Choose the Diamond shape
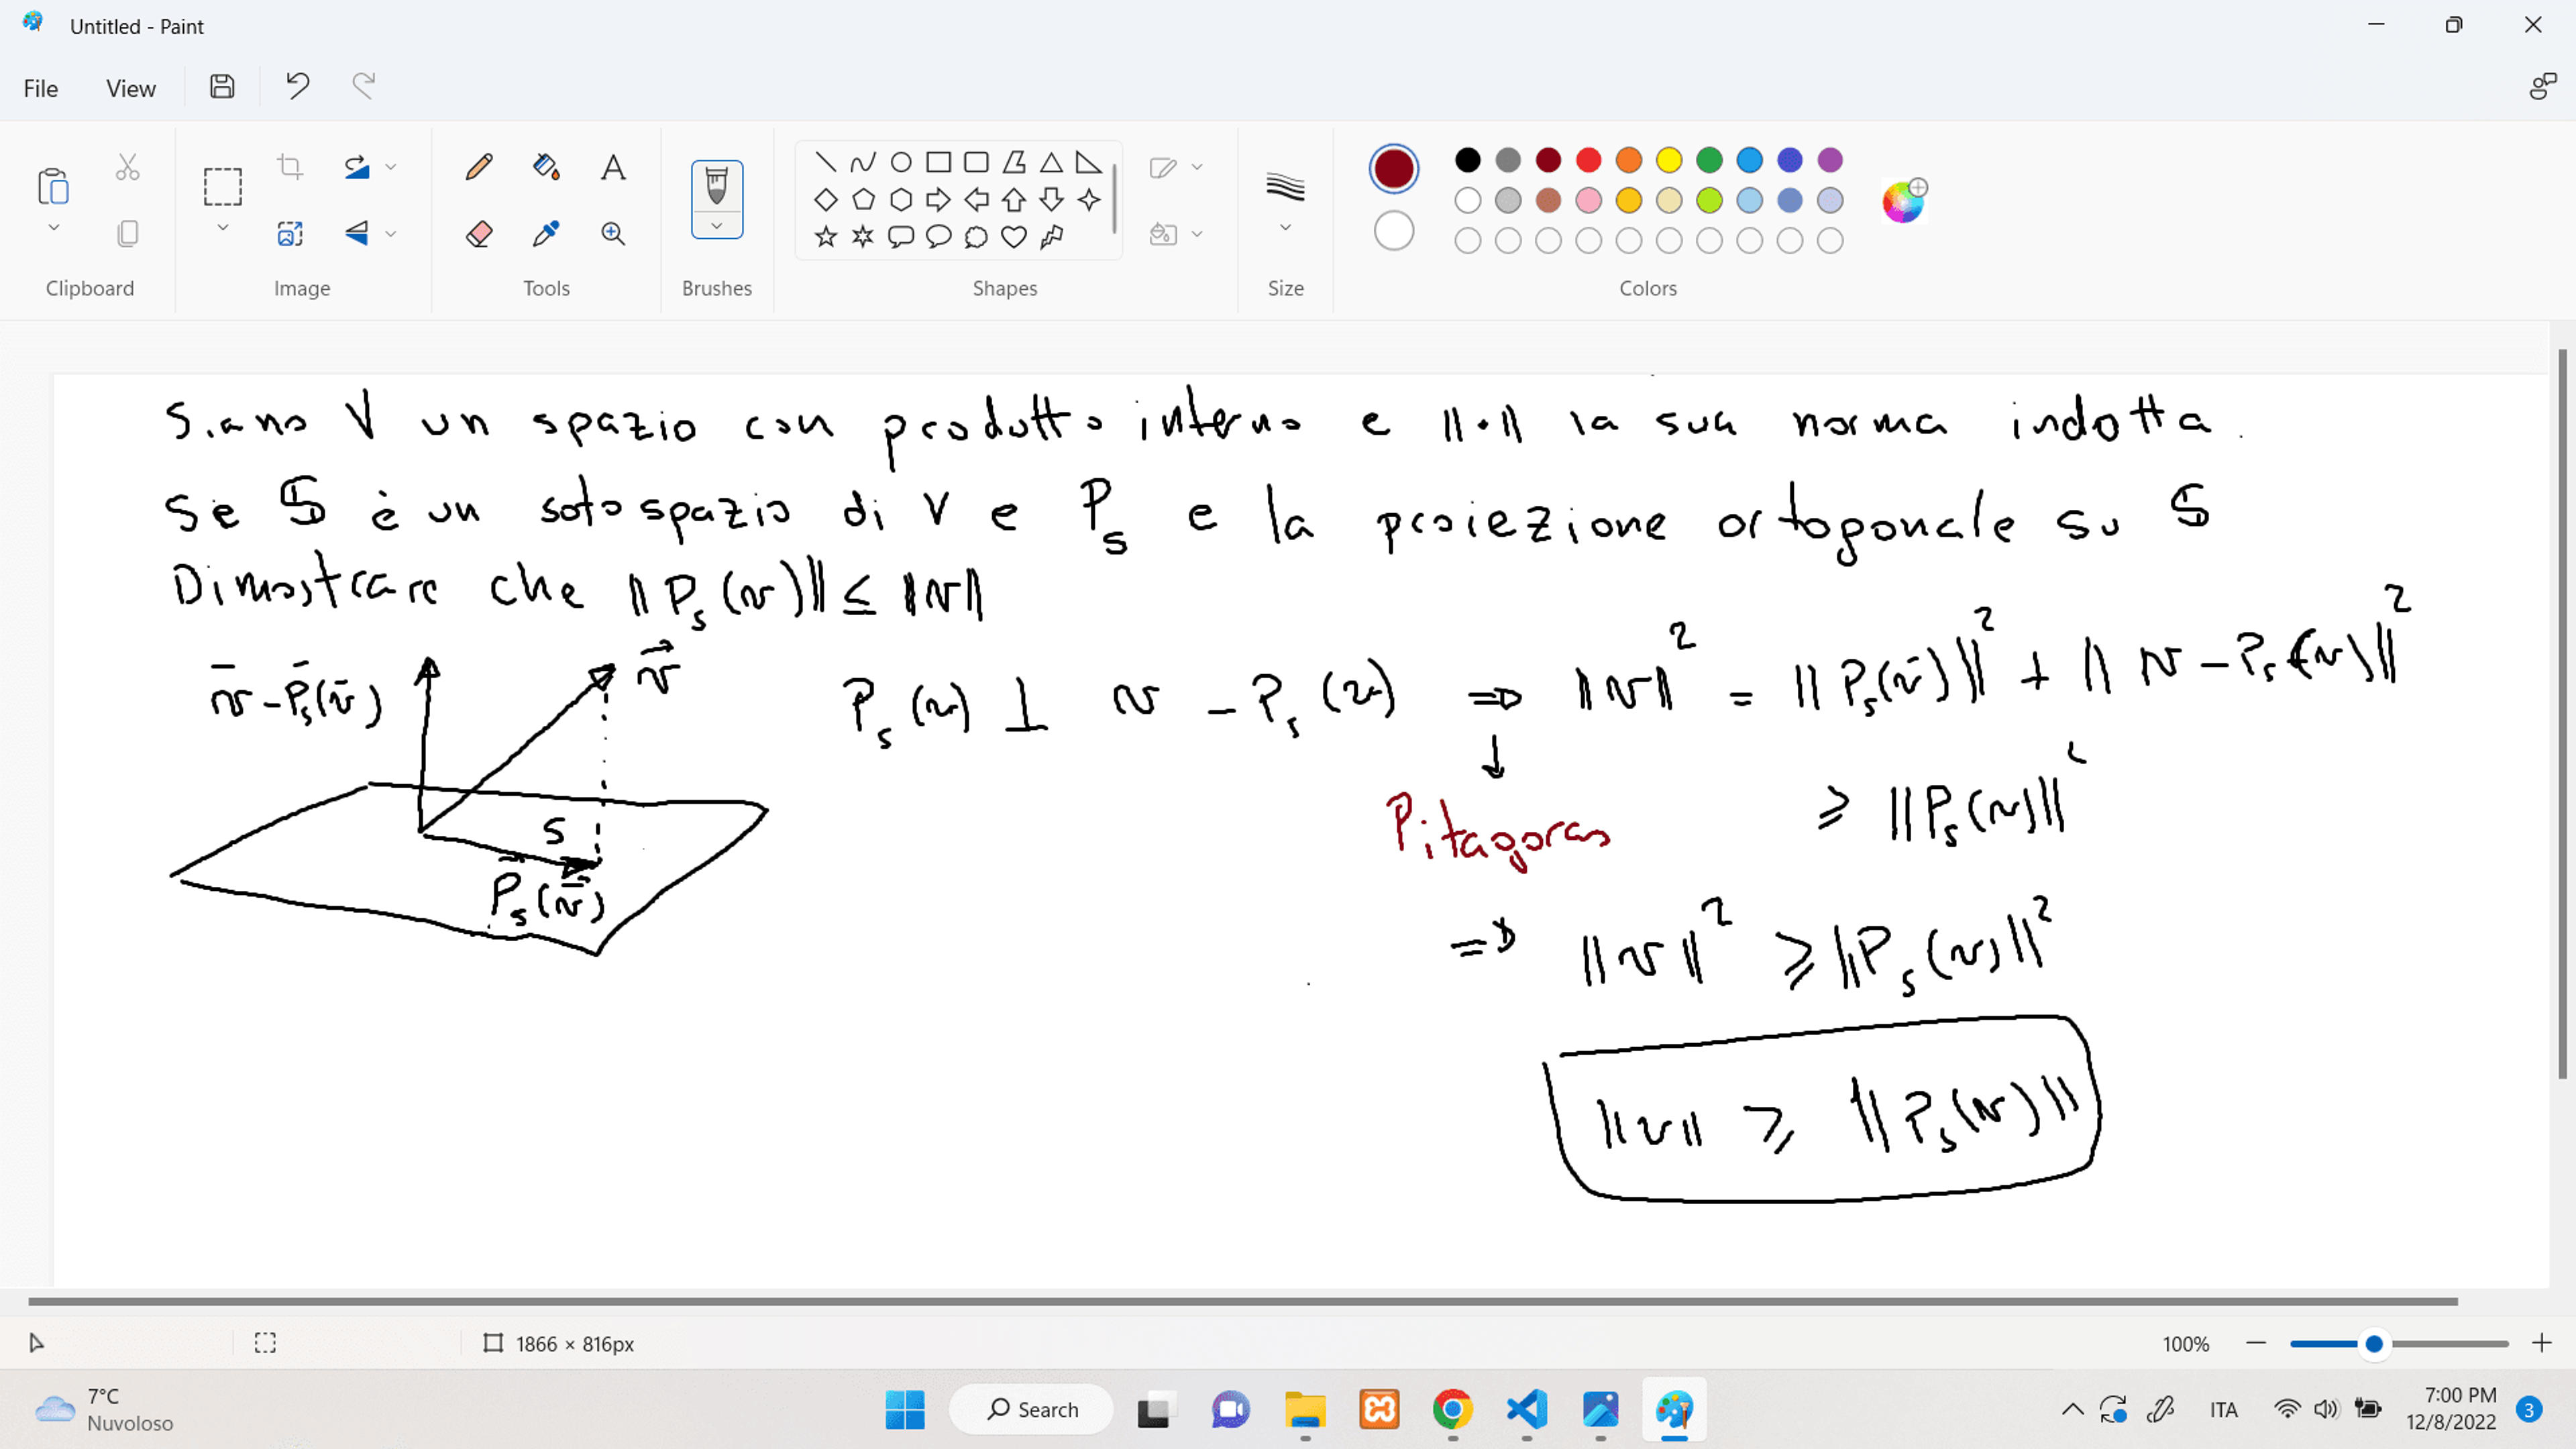2576x1449 pixels. pyautogui.click(x=825, y=199)
